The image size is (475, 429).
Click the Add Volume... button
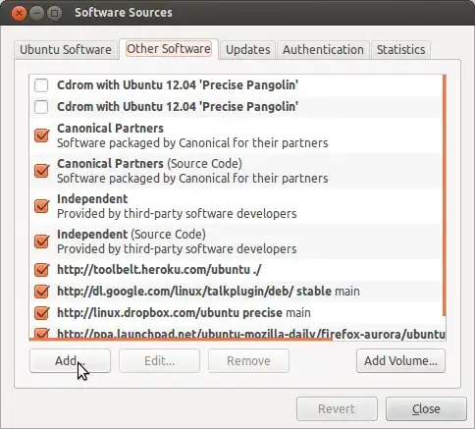[x=400, y=360]
